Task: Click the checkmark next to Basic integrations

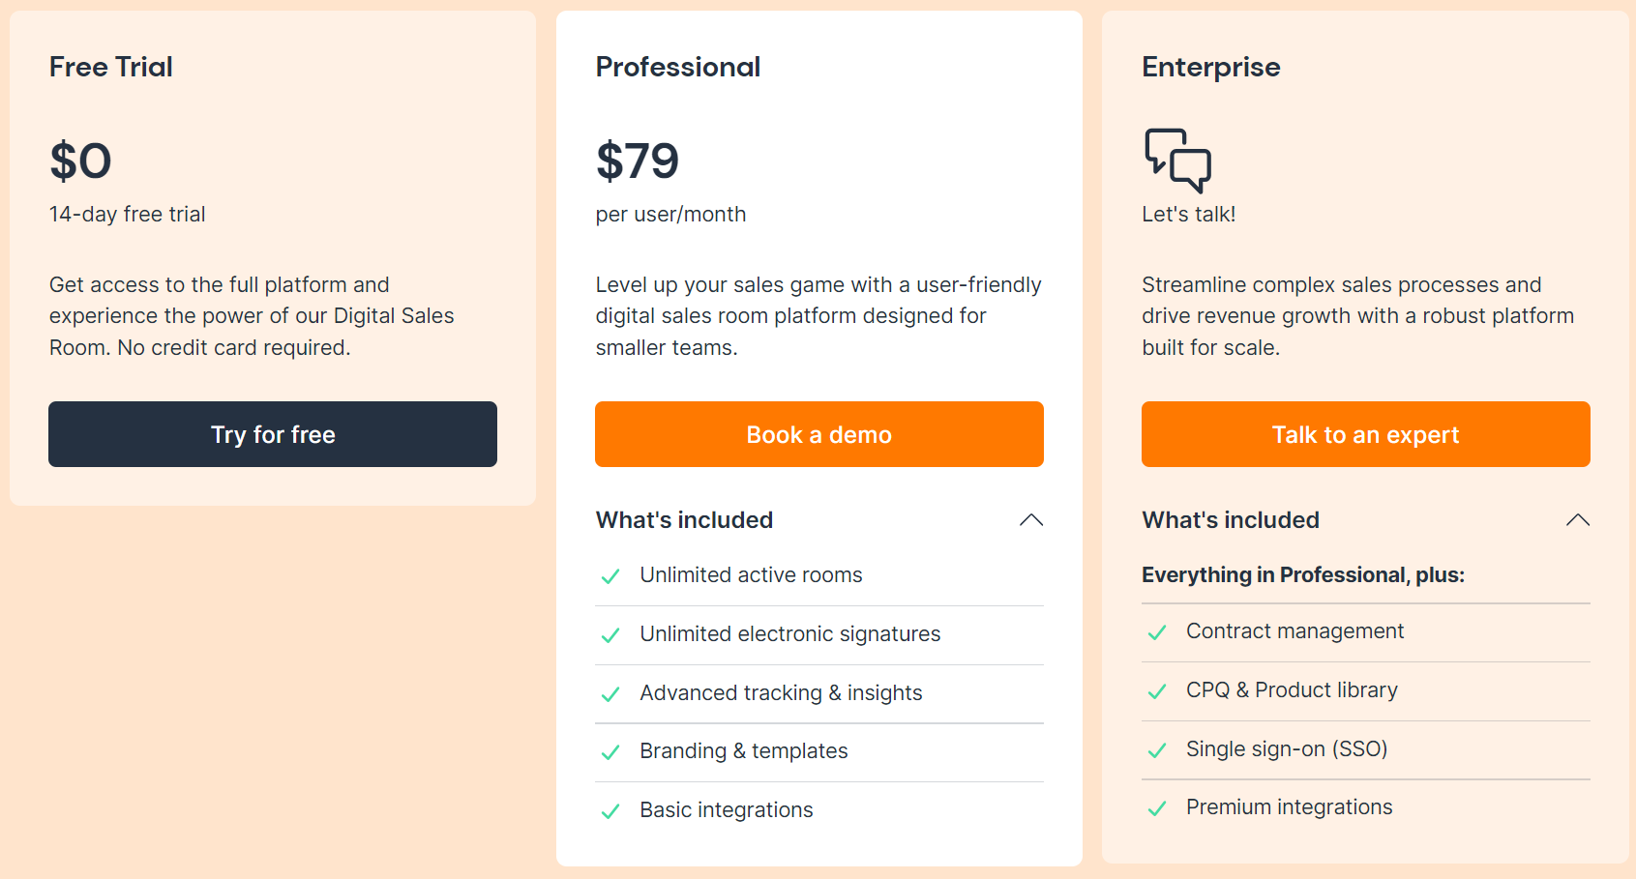Action: (610, 811)
